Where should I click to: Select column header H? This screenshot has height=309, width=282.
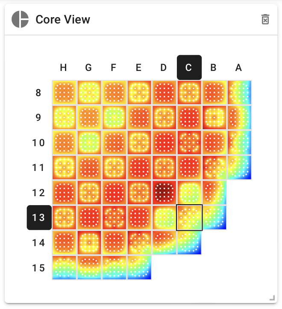(x=63, y=68)
